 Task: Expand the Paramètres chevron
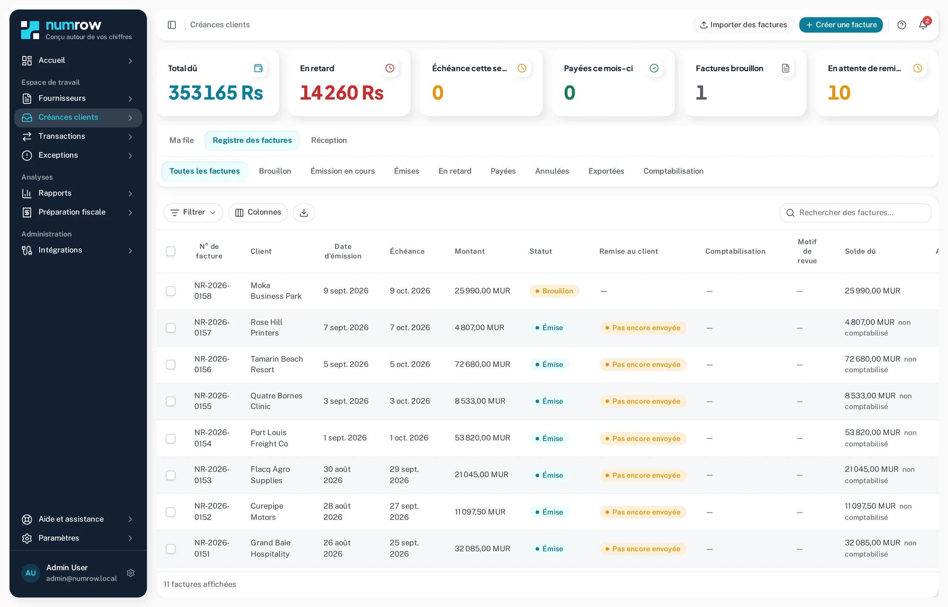pyautogui.click(x=130, y=538)
